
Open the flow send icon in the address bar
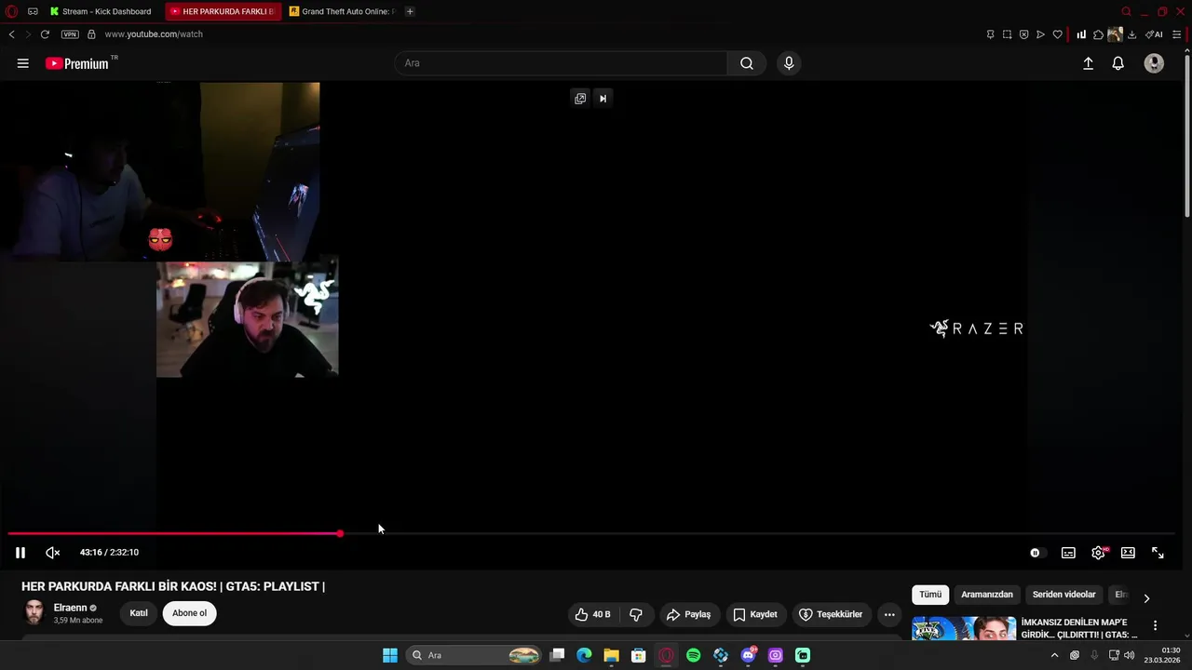[x=1040, y=34]
